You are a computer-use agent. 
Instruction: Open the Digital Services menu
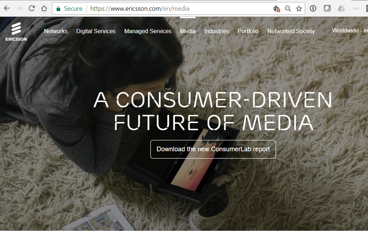pos(96,31)
